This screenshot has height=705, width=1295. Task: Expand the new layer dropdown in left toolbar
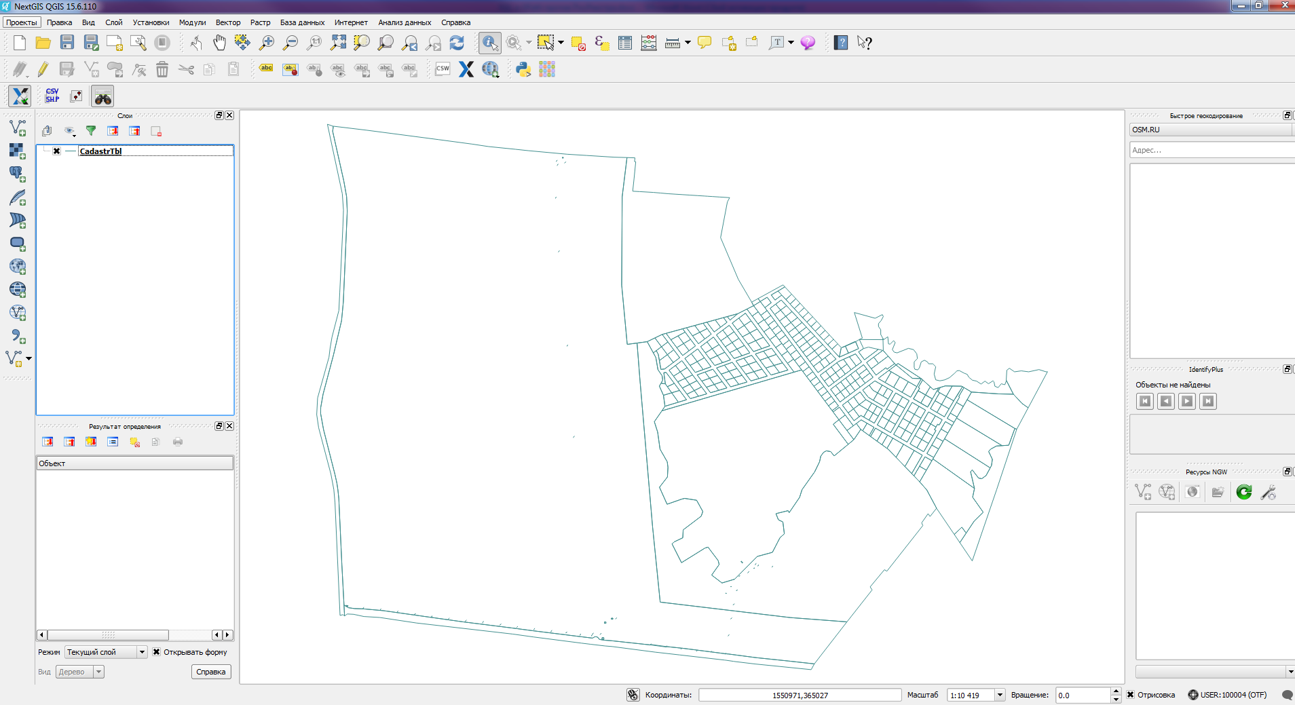point(29,358)
